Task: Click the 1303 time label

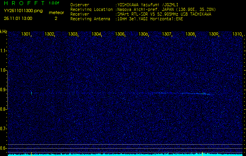Action: pos(73,34)
